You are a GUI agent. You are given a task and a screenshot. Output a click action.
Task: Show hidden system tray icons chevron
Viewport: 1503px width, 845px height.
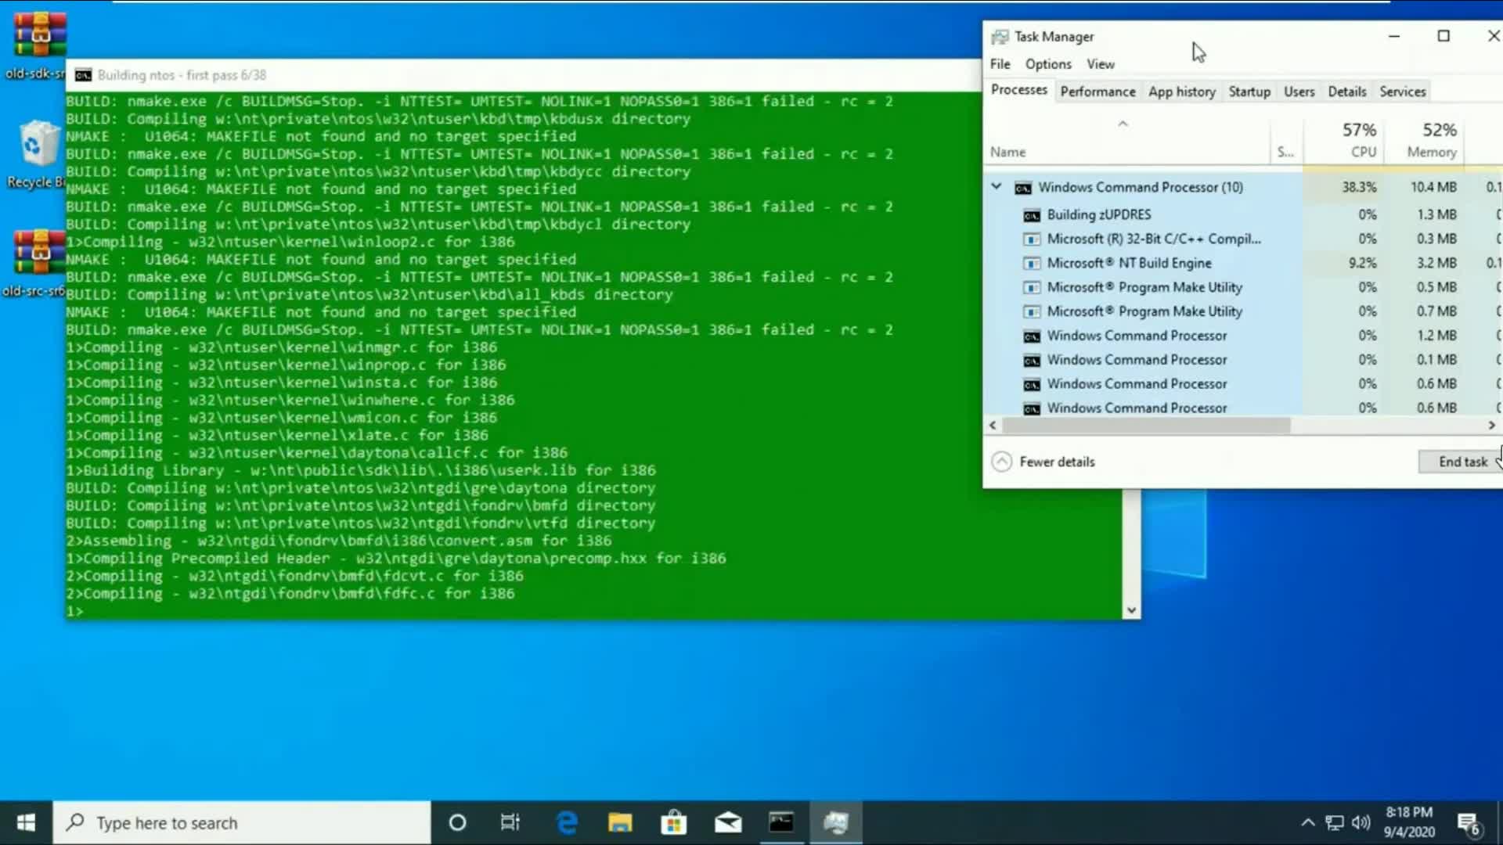tap(1307, 822)
